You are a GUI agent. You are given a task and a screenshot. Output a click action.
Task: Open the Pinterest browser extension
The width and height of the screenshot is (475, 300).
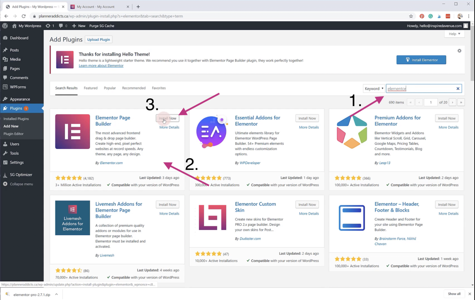click(422, 16)
